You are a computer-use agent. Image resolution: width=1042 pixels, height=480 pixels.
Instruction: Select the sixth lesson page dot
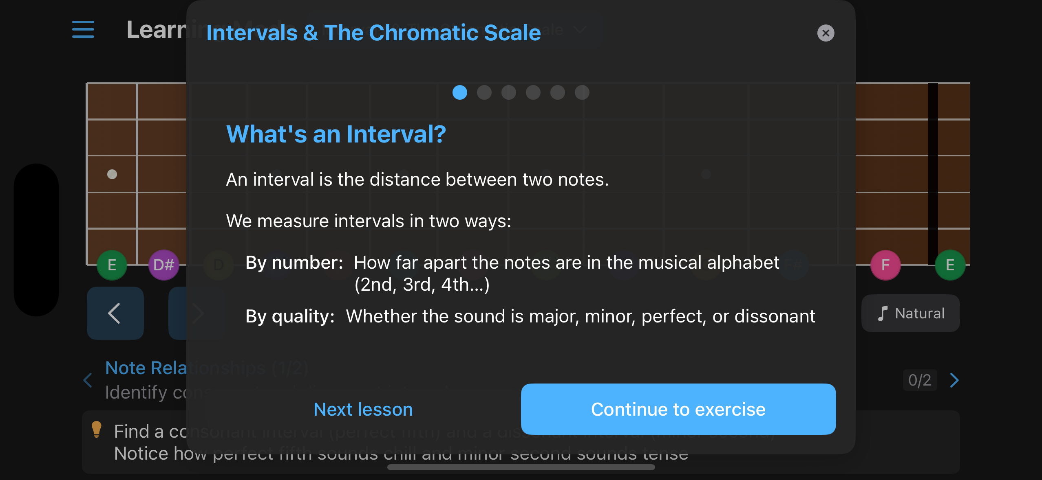point(582,92)
